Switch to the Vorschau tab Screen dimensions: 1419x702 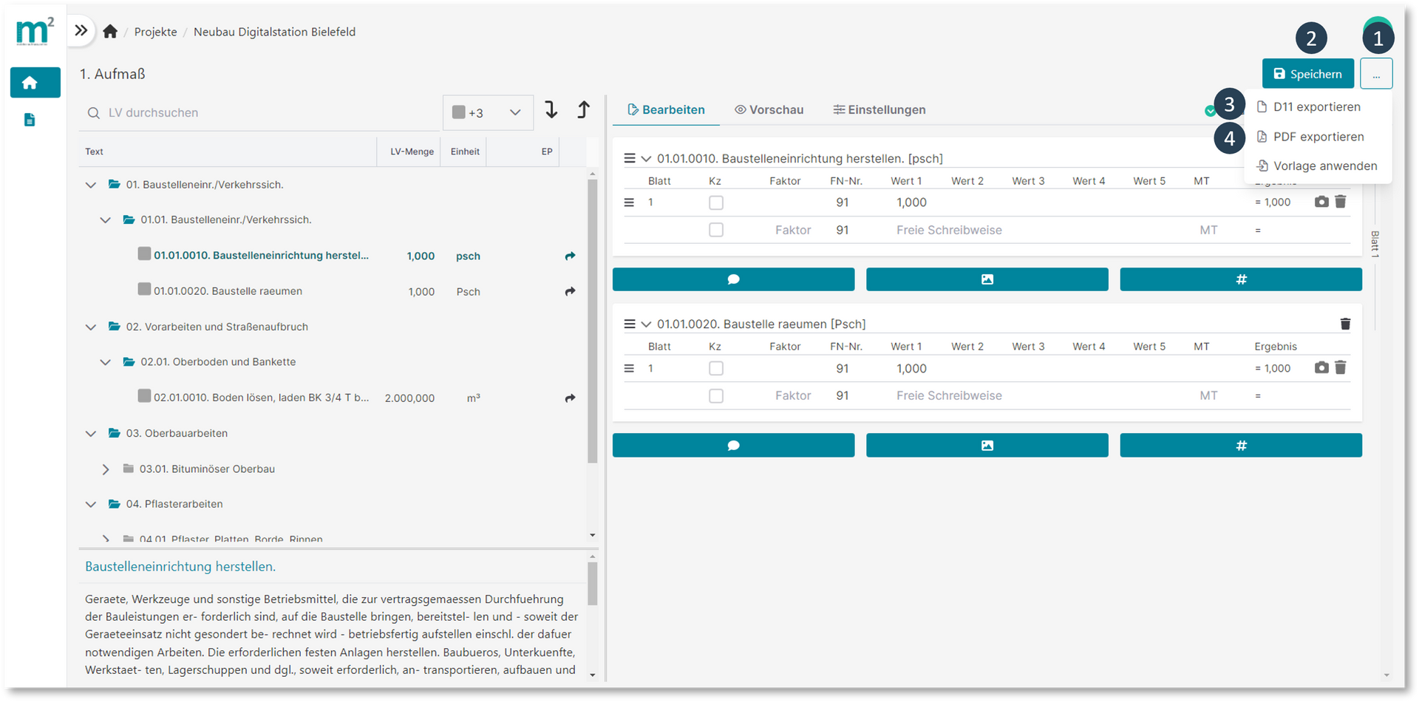(769, 109)
